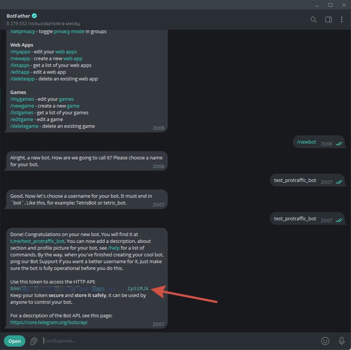Open the privacy mode link

tap(69, 31)
